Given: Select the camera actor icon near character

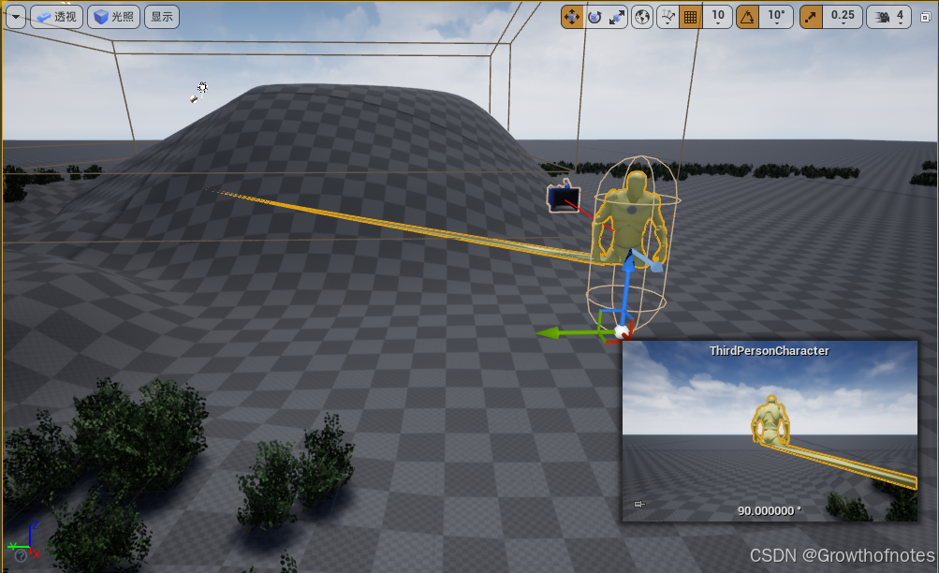Looking at the screenshot, I should [564, 197].
